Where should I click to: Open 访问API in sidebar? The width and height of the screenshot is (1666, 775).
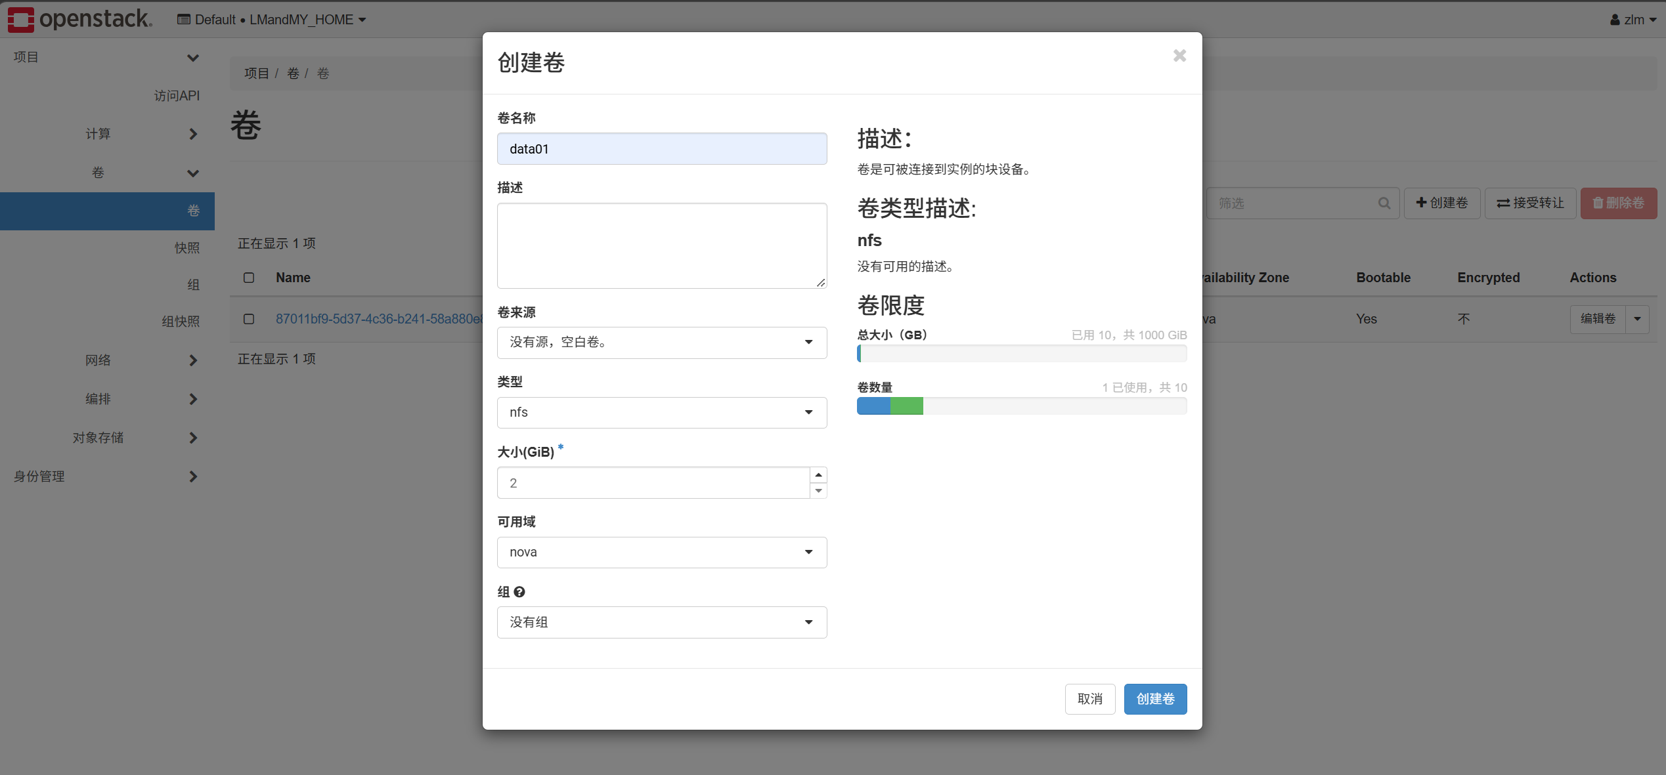point(177,96)
